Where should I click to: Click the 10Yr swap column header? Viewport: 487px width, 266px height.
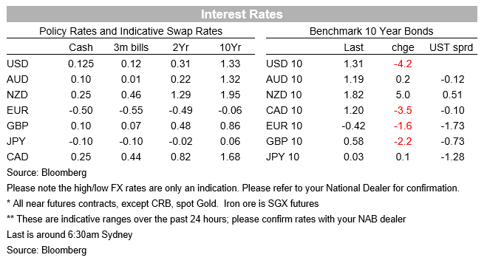click(x=230, y=47)
